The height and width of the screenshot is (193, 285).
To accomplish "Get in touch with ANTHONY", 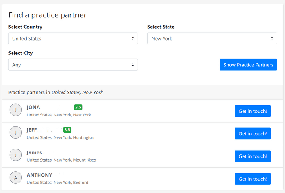I will [252, 179].
